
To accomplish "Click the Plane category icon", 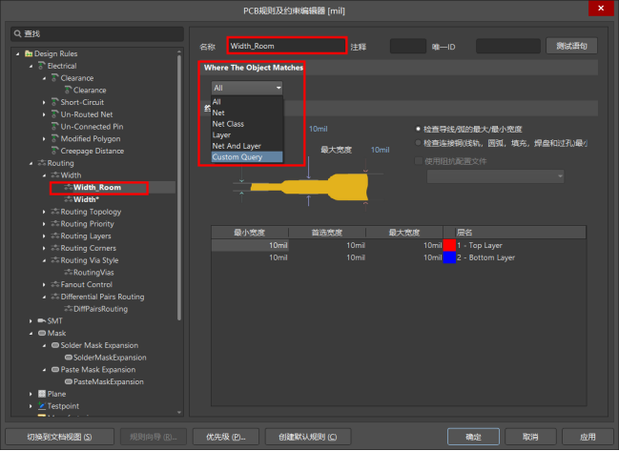I will pyautogui.click(x=41, y=394).
